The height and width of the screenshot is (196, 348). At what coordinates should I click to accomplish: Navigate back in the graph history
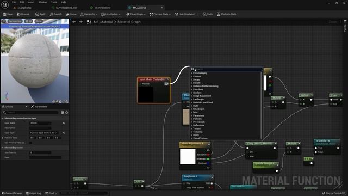(x=74, y=22)
